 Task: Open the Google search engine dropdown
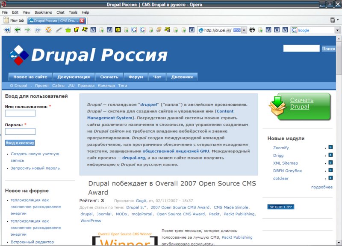coord(337,30)
